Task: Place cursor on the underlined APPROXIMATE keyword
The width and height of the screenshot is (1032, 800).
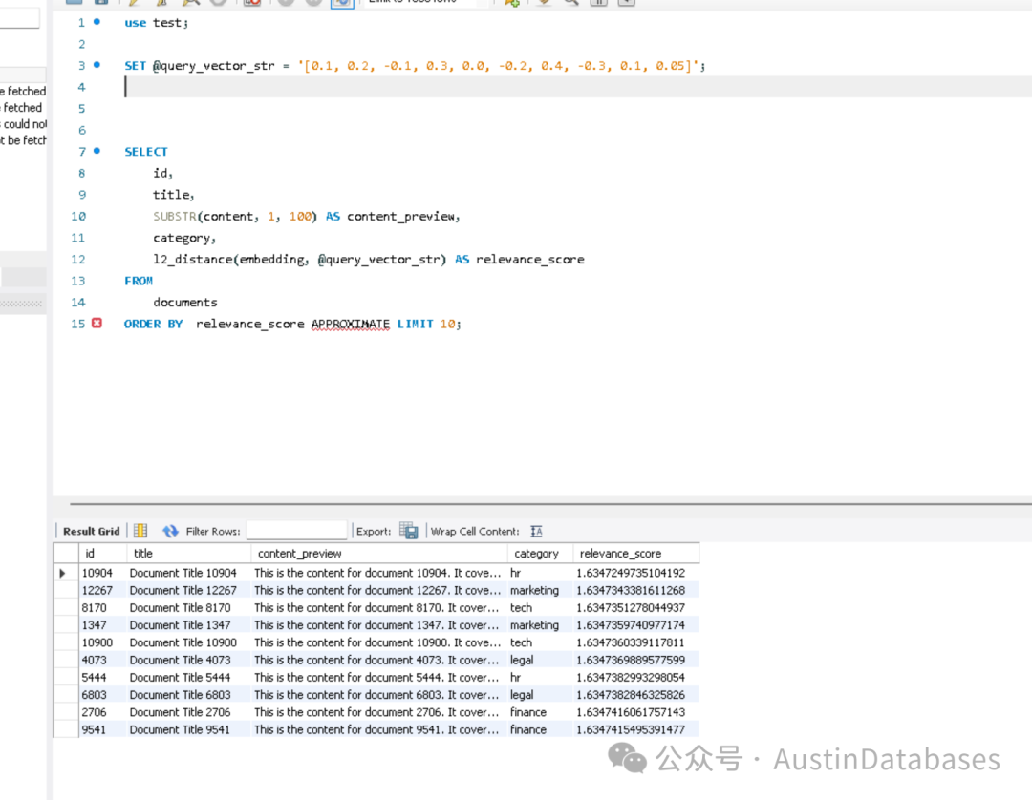Action: (350, 324)
